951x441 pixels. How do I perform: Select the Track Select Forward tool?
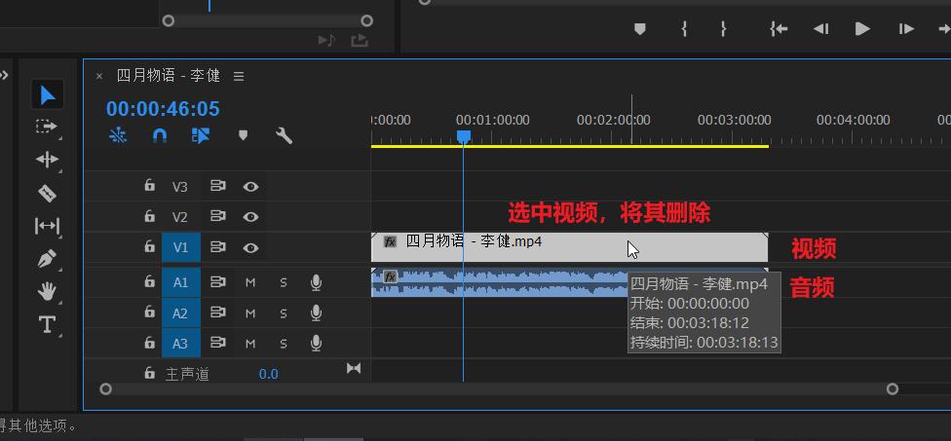tap(47, 127)
